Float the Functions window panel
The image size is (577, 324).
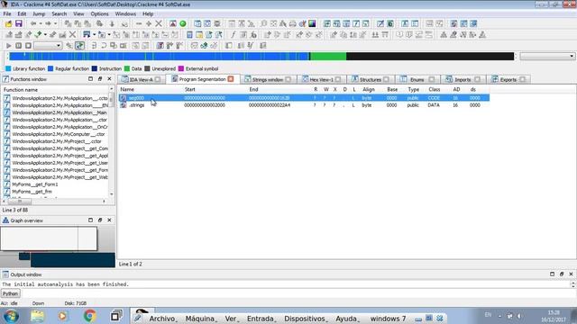pyautogui.click(x=100, y=79)
